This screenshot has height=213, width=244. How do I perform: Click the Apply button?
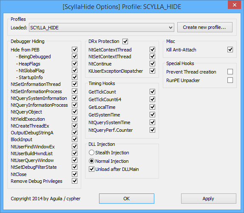click(x=209, y=199)
